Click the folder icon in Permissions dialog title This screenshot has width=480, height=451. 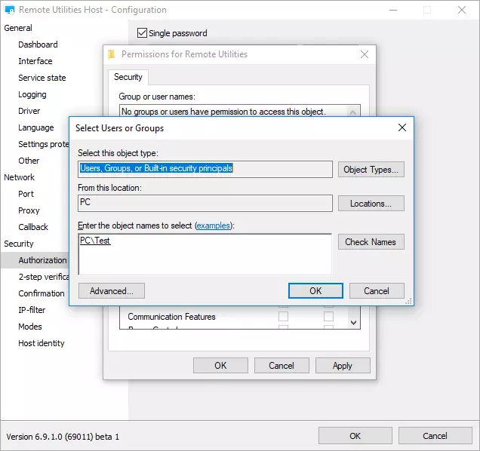(112, 54)
